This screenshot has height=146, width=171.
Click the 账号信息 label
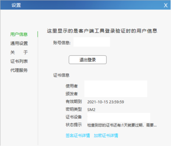[x=62, y=43]
